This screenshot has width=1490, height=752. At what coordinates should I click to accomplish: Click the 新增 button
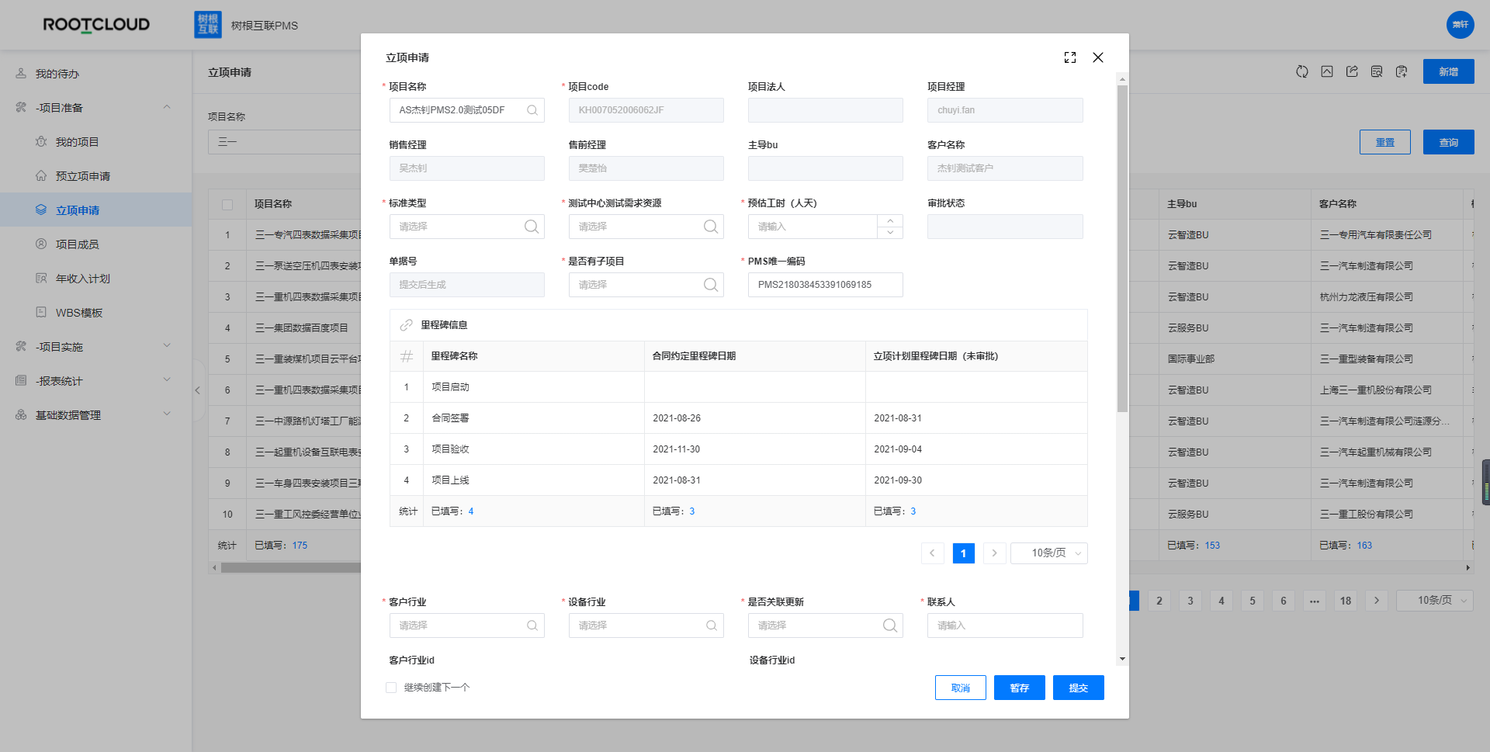click(x=1449, y=71)
